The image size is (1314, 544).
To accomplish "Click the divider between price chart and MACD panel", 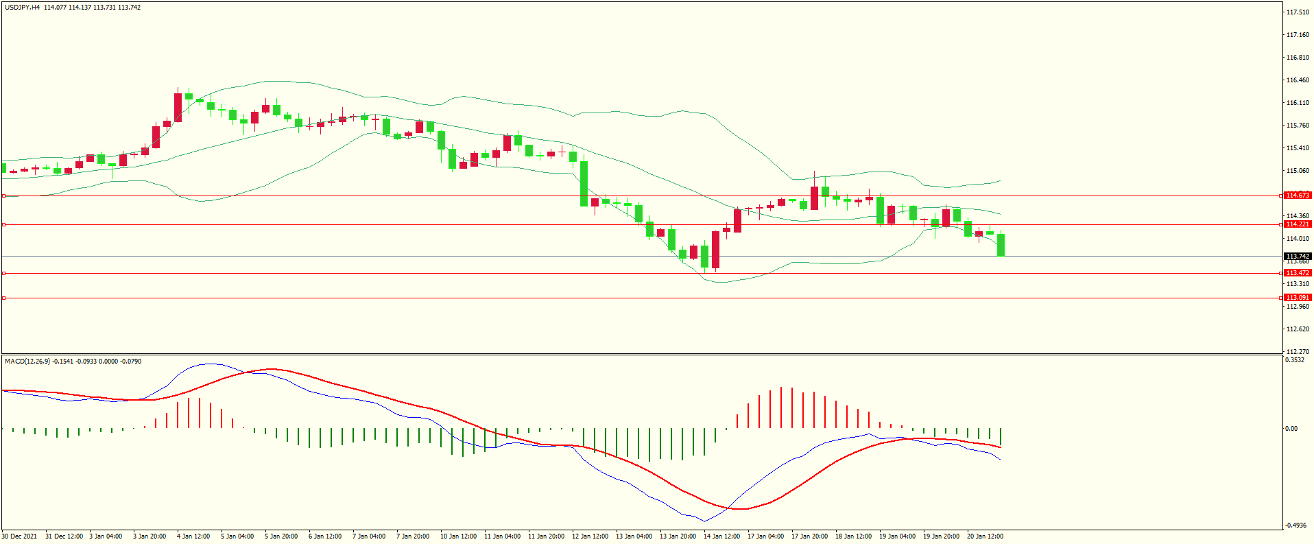I will (x=641, y=354).
